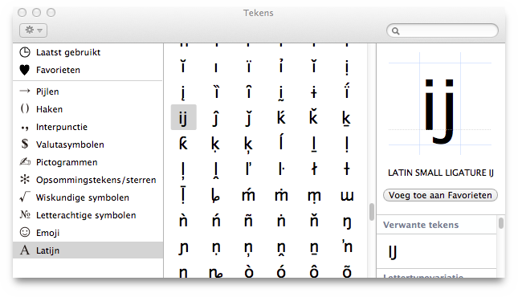Select k with dot below ḳ
The width and height of the screenshot is (518, 297).
(216, 144)
